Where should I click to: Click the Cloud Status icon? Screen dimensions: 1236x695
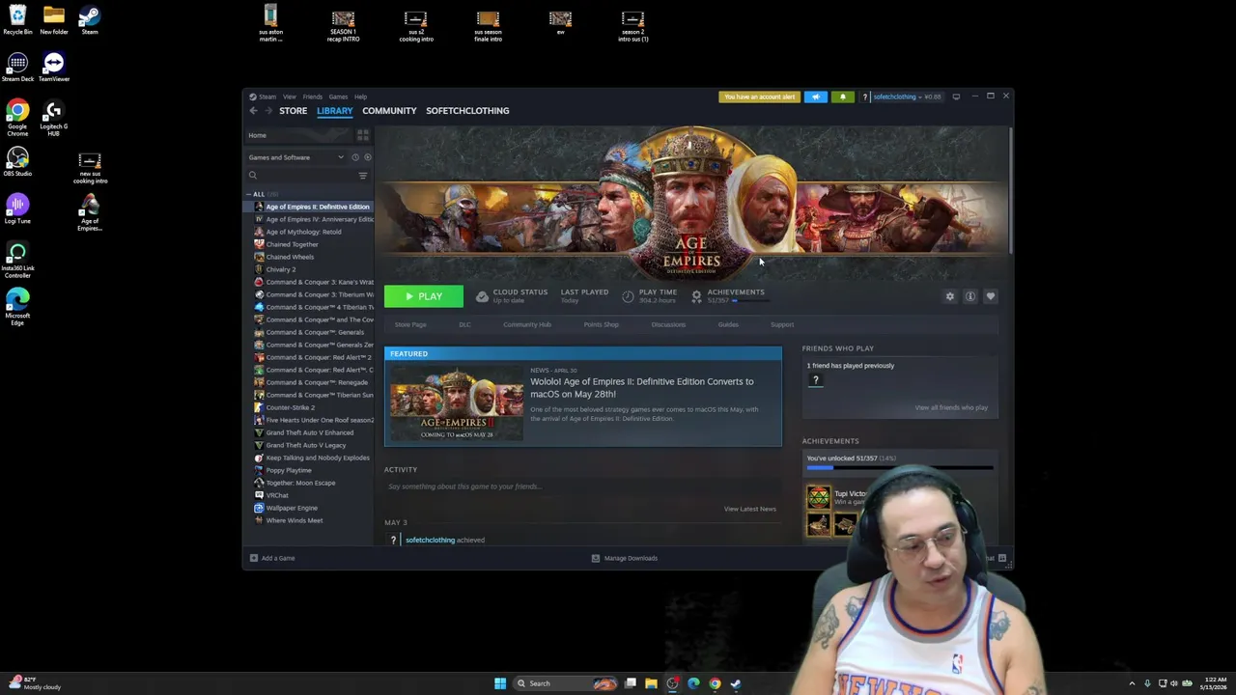tap(482, 296)
